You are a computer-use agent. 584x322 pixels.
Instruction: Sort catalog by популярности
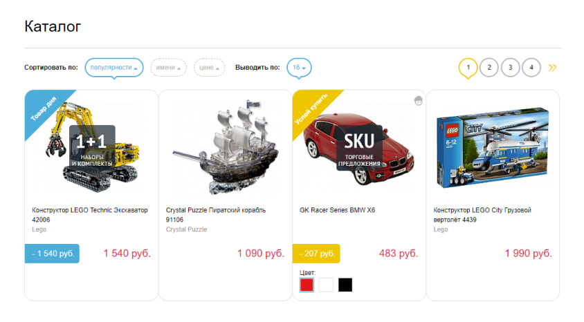click(114, 68)
